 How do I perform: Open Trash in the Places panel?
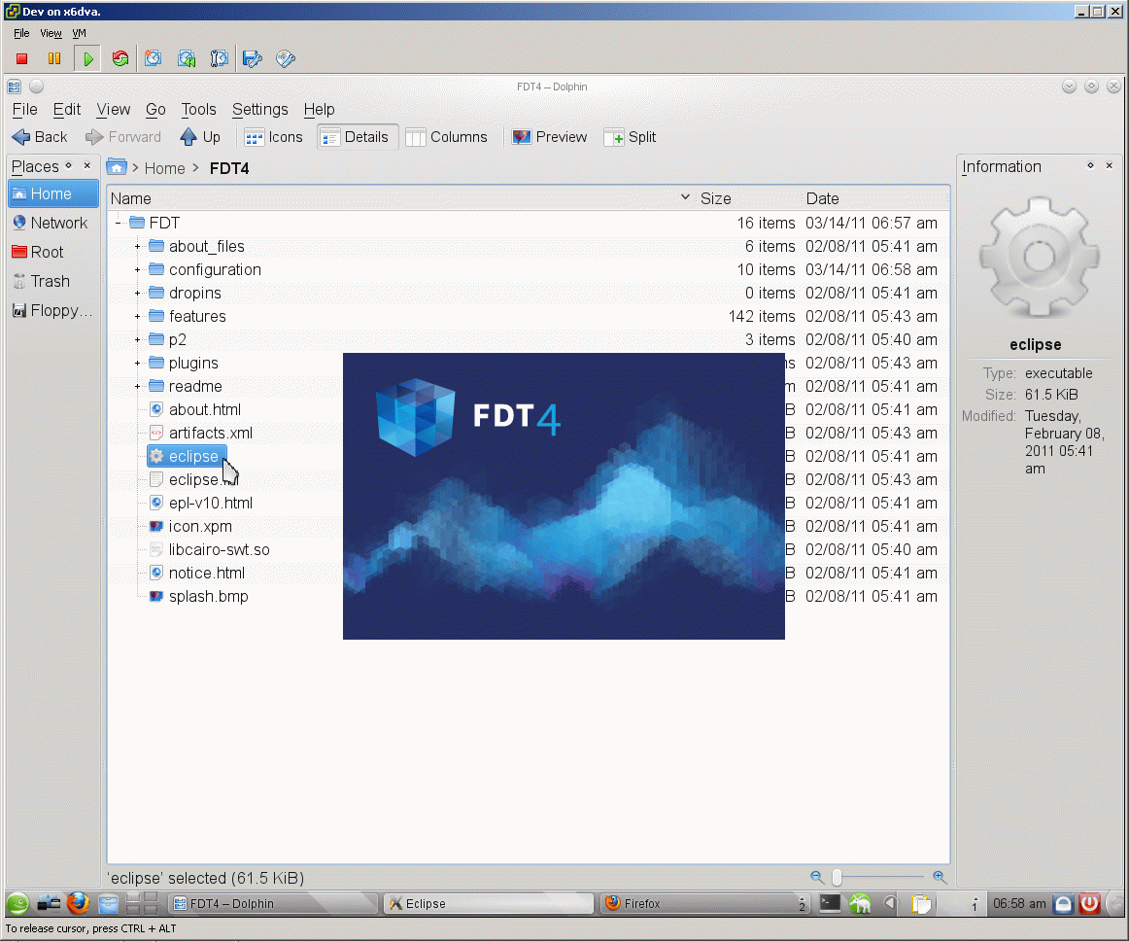coord(53,282)
